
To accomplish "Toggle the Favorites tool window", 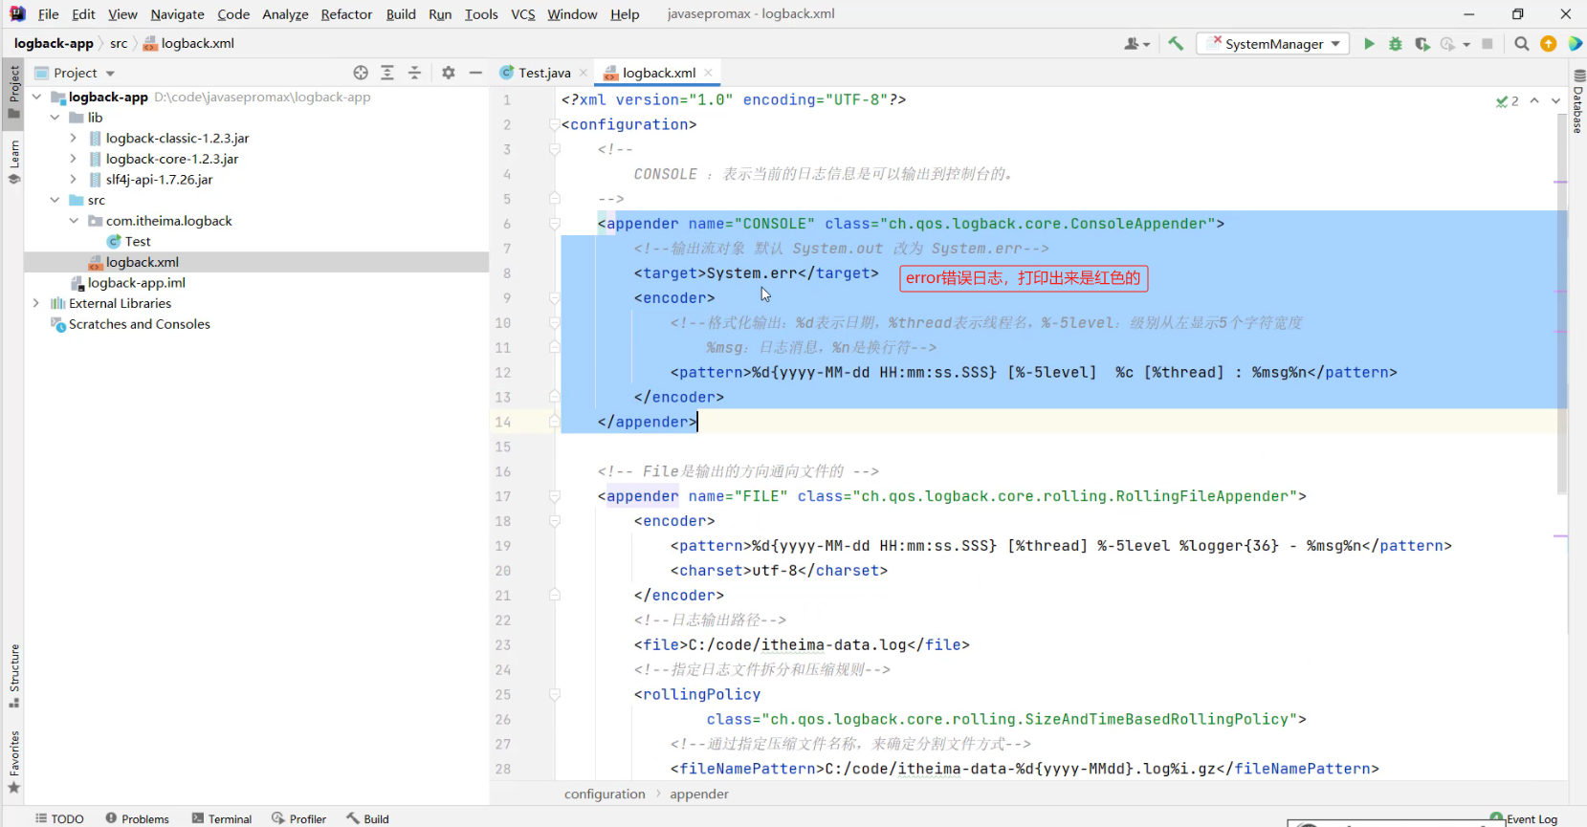I will (x=14, y=761).
